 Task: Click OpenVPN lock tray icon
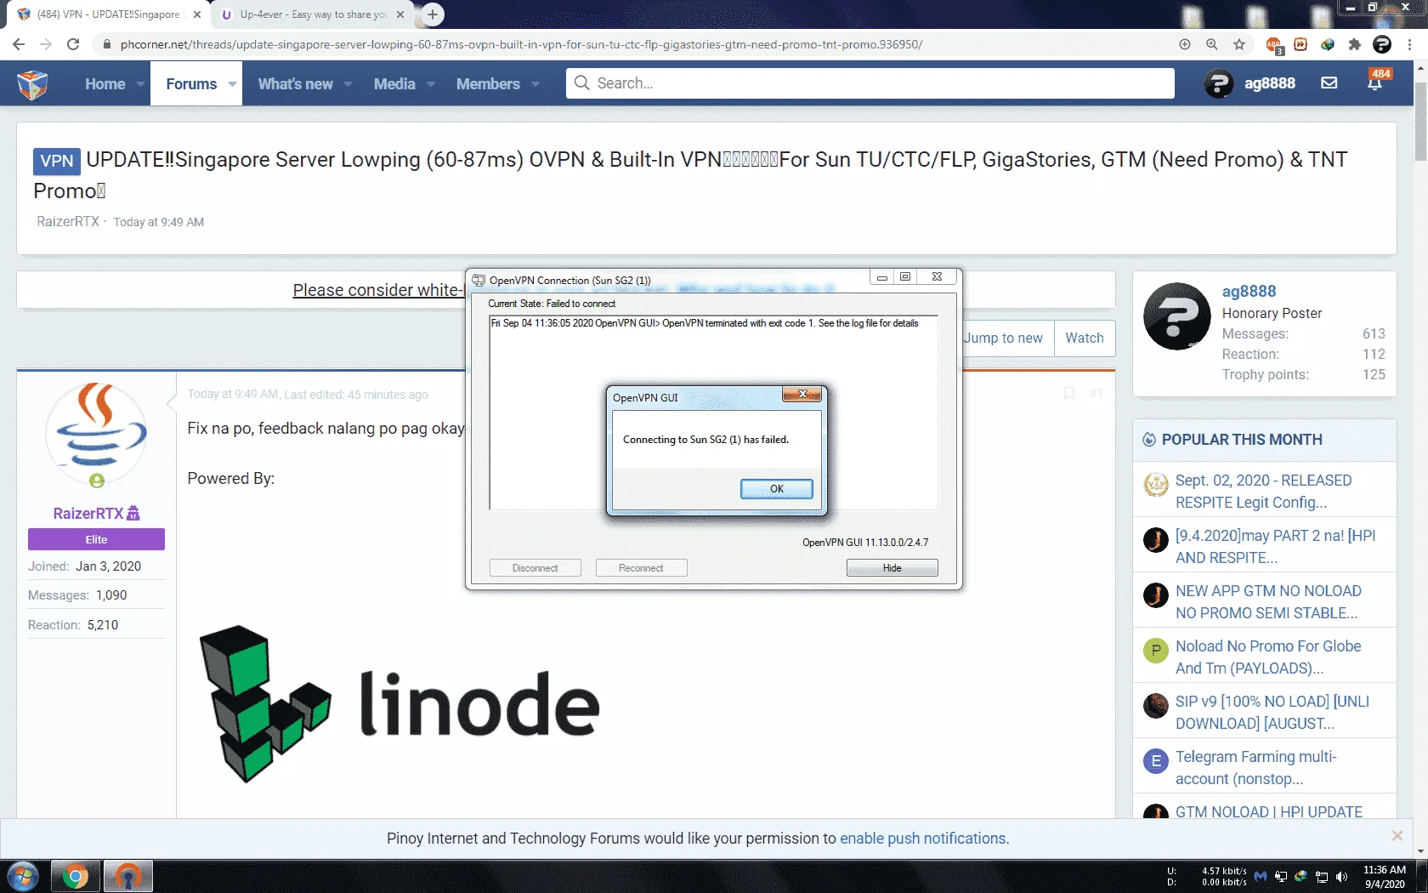click(1281, 876)
